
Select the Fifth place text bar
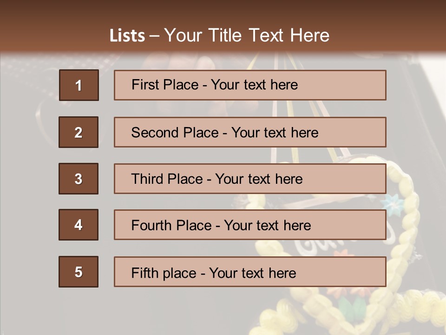[250, 272]
